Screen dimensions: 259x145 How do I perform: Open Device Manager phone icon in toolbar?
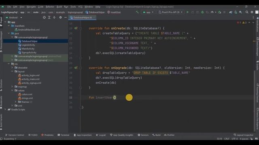[236, 12]
